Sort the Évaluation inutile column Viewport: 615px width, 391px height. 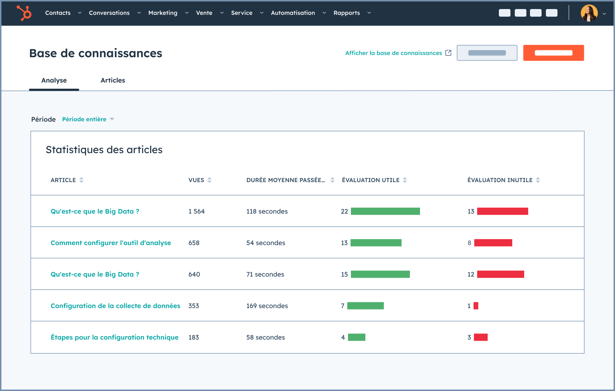(x=538, y=180)
